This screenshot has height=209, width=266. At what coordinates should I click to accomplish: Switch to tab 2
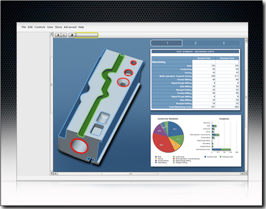(196, 43)
